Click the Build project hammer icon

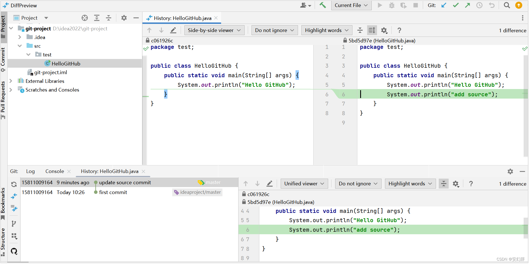tap(323, 5)
